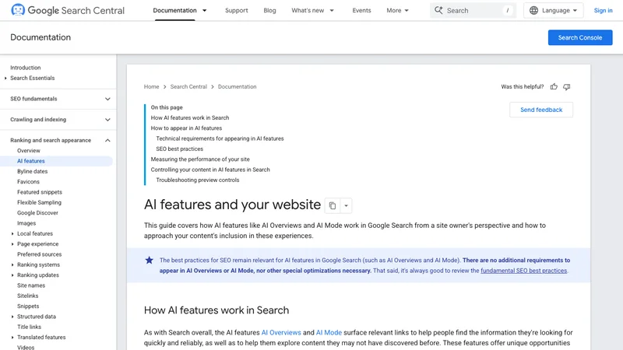
Task: Click the search magnifier icon
Action: [438, 10]
